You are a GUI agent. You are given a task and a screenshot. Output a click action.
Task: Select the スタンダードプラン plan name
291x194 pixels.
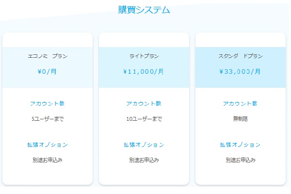tap(240, 56)
